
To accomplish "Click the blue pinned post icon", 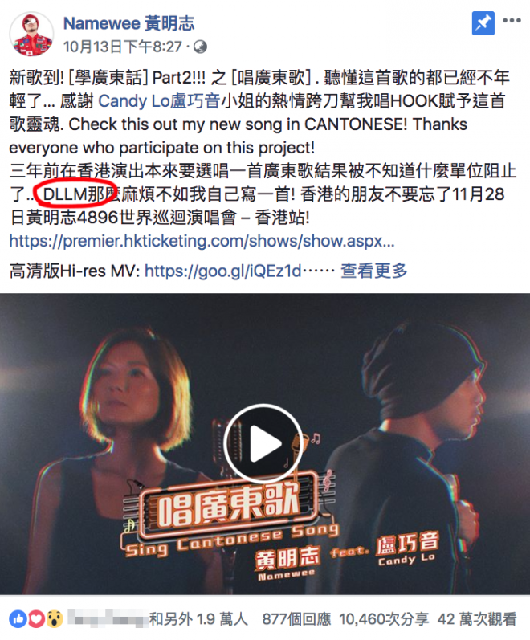I will tap(483, 23).
